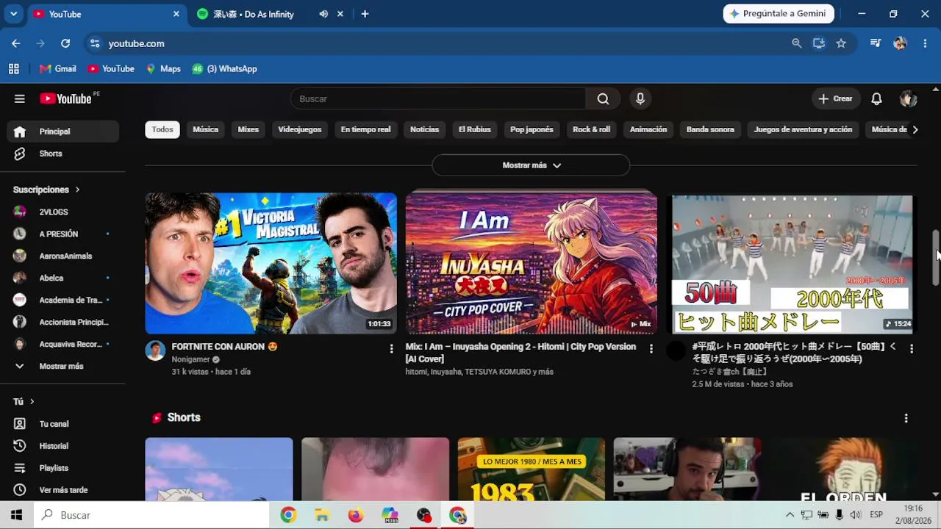941x529 pixels.
Task: Expand the Tú section
Action: coord(24,401)
